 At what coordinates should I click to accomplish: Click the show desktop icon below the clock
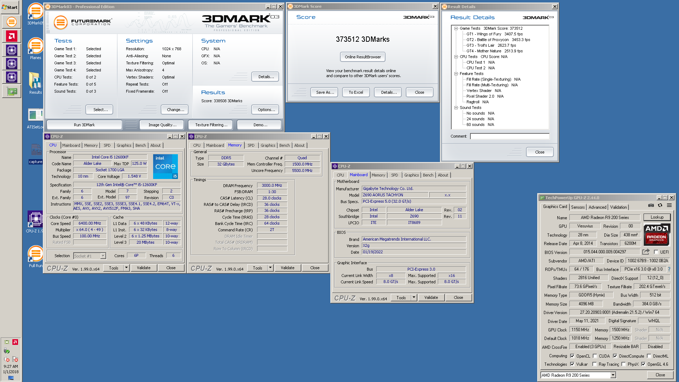tap(11, 378)
